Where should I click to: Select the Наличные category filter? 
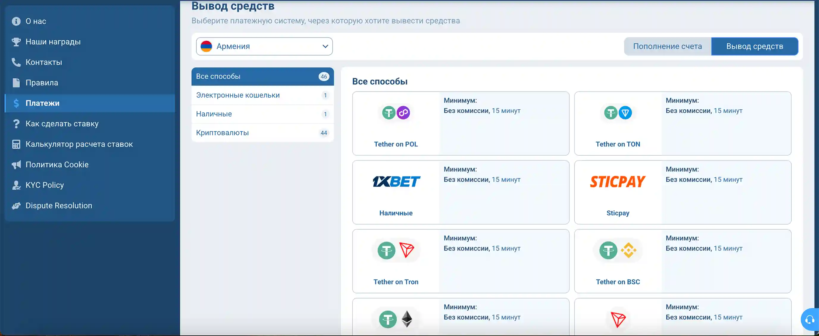click(x=263, y=114)
